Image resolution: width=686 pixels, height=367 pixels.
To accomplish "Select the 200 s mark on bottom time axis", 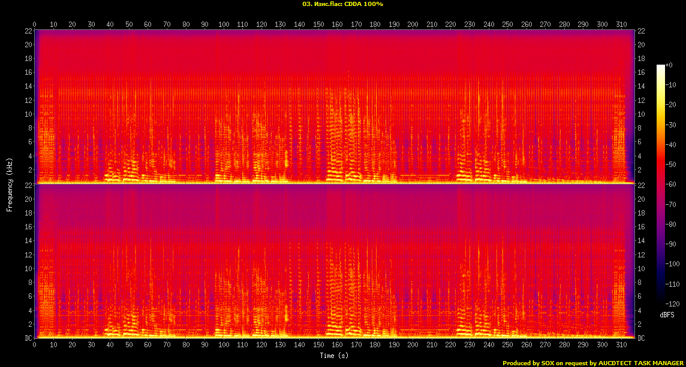I will pos(413,345).
